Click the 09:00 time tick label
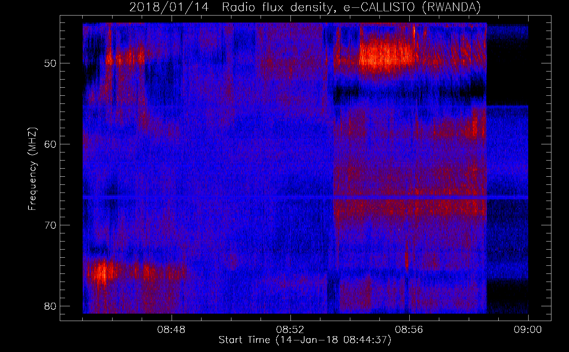Image resolution: width=569 pixels, height=352 pixels. coord(528,330)
